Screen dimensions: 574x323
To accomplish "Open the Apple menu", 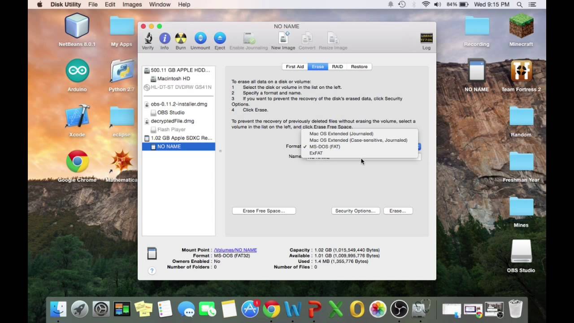I will (39, 4).
